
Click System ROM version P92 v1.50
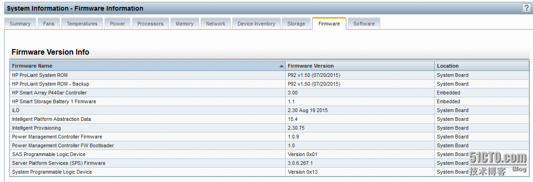click(x=314, y=75)
